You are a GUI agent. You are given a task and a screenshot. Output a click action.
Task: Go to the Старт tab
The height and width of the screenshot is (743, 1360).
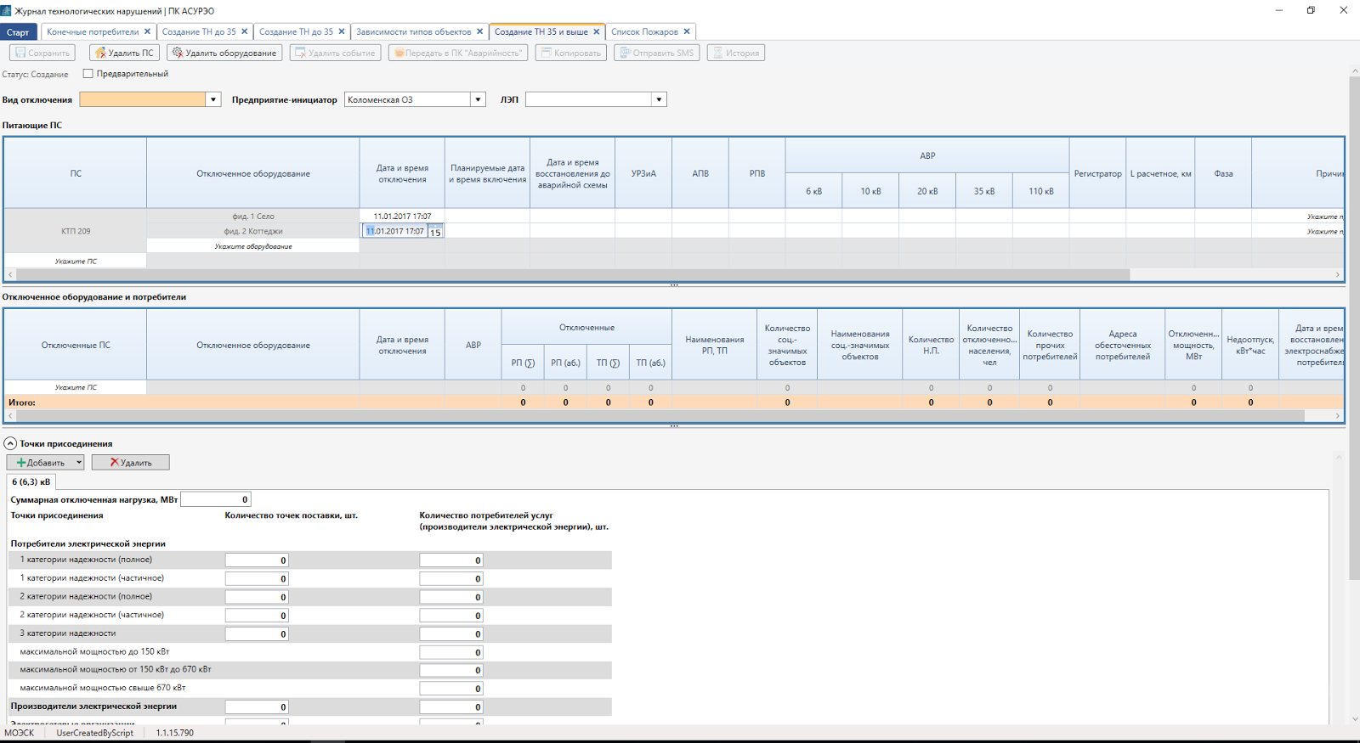tap(18, 32)
